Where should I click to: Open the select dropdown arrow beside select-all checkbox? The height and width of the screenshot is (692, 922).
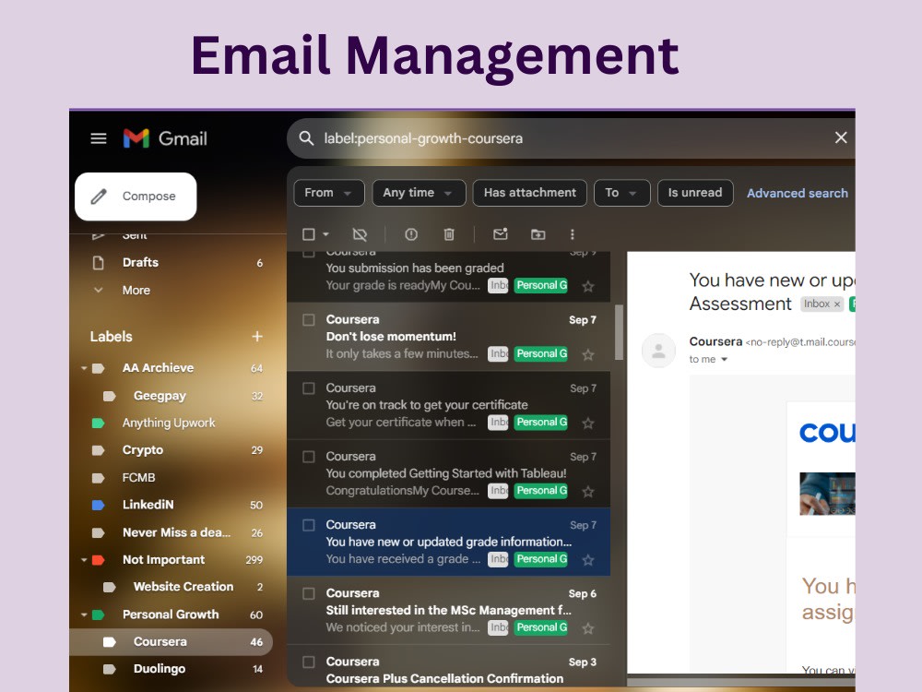(x=325, y=234)
